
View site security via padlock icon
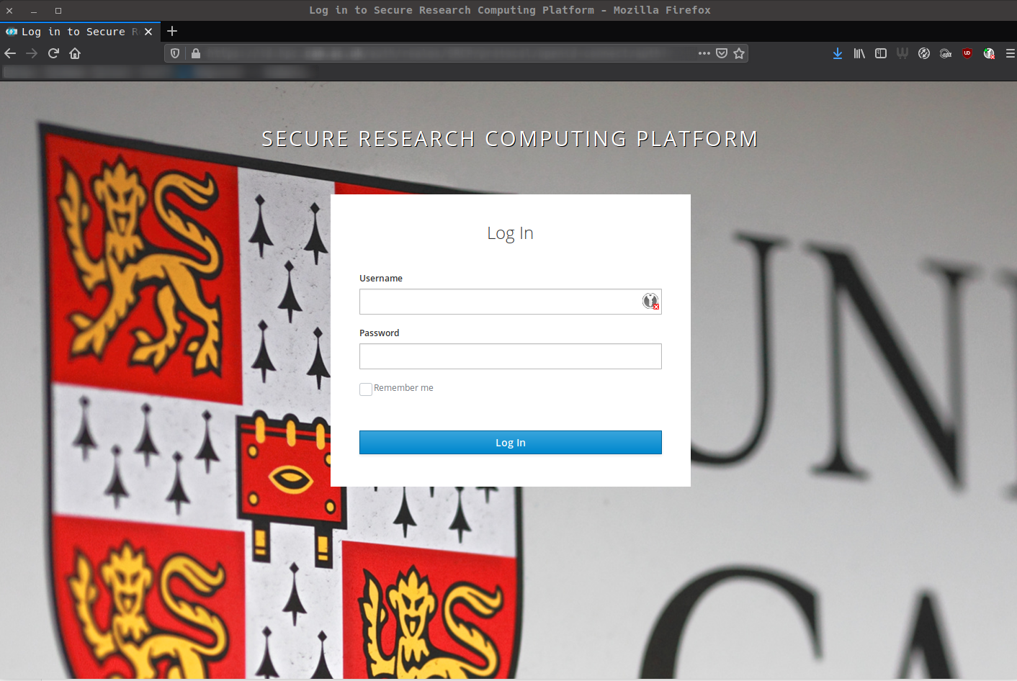pyautogui.click(x=196, y=53)
